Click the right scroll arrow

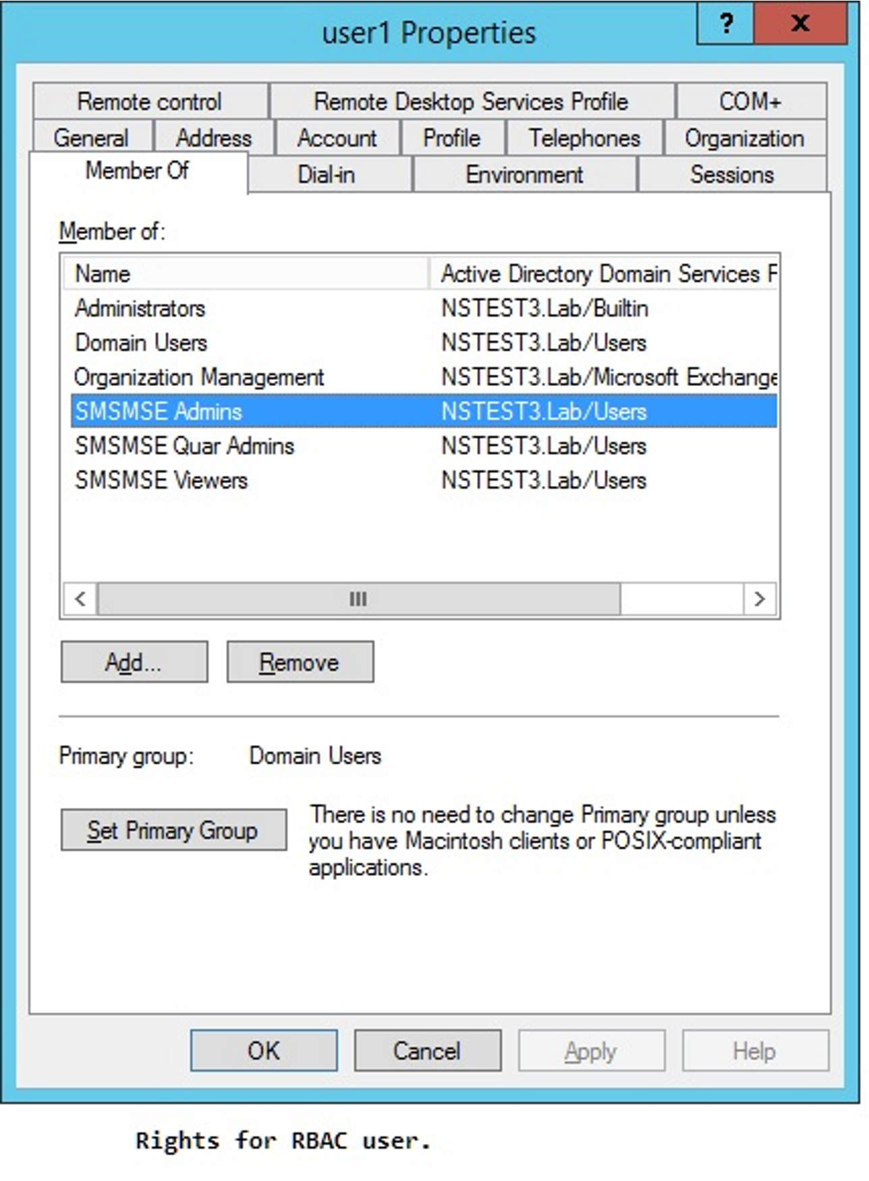tap(760, 599)
